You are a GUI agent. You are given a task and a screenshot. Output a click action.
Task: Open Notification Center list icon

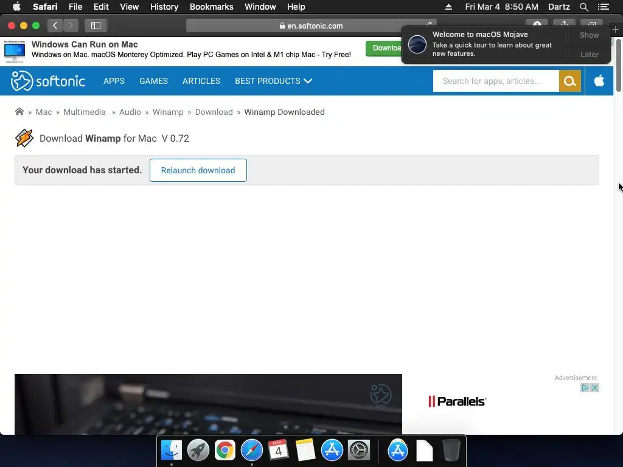click(603, 7)
